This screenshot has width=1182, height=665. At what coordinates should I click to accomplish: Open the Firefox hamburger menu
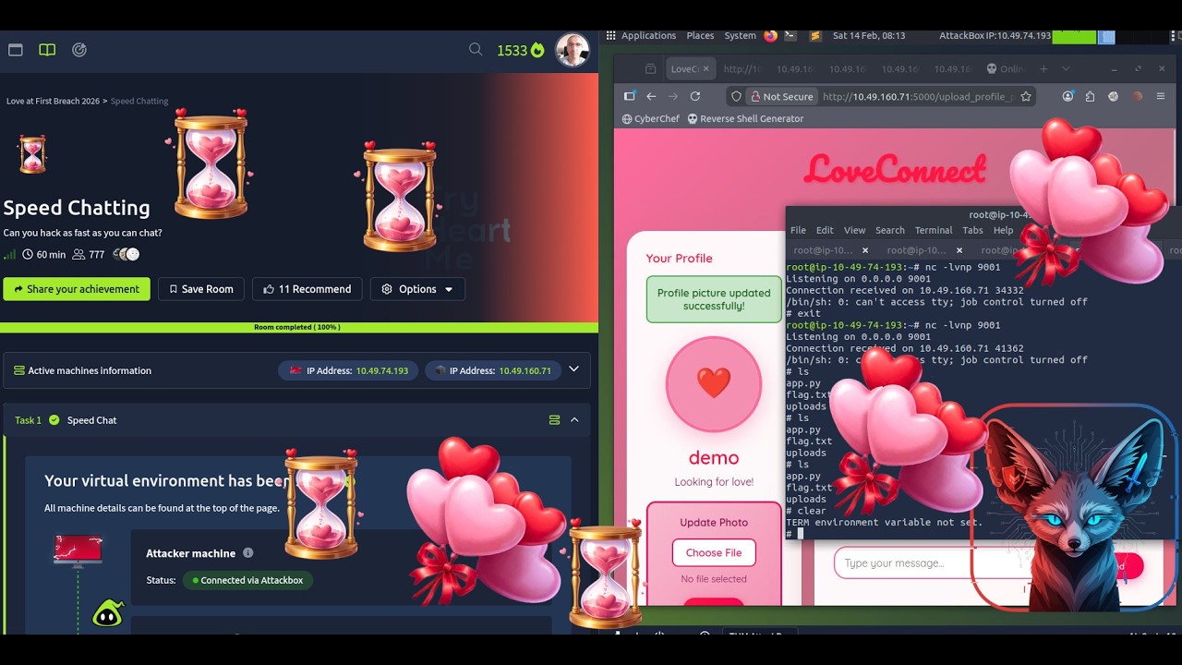point(1161,96)
